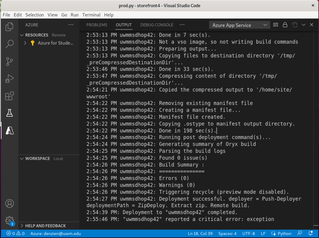Open the Edit menu
The height and width of the screenshot is (238, 319).
click(18, 15)
